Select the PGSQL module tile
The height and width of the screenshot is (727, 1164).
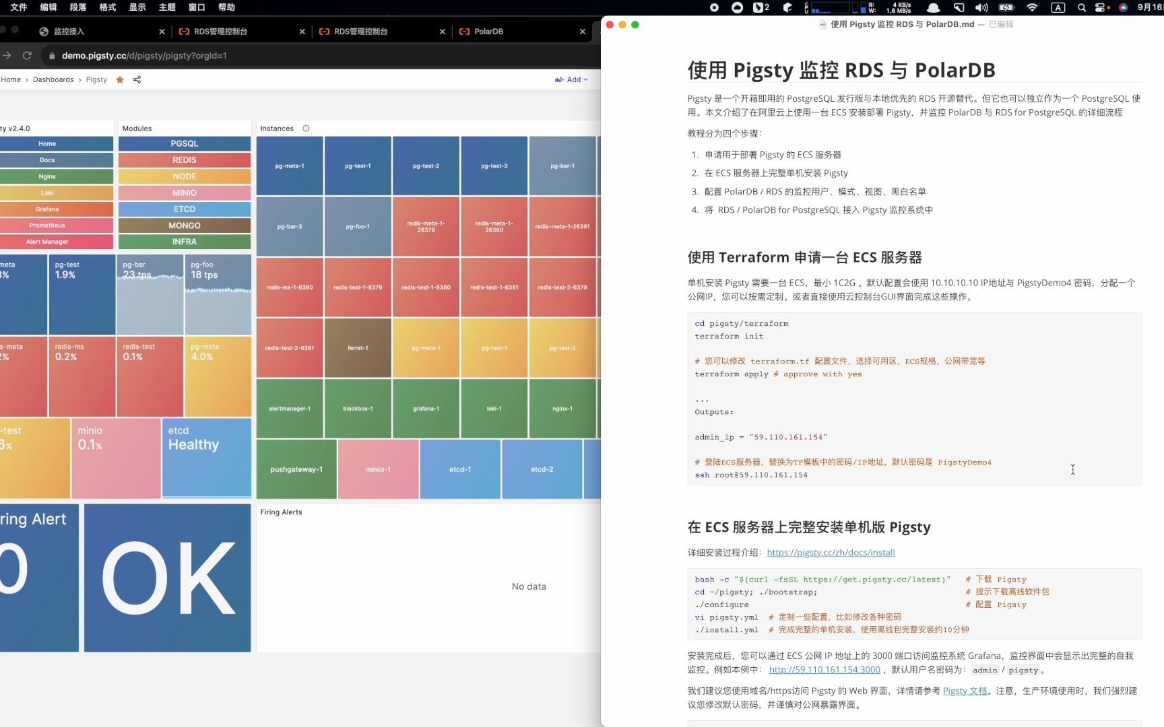click(185, 144)
